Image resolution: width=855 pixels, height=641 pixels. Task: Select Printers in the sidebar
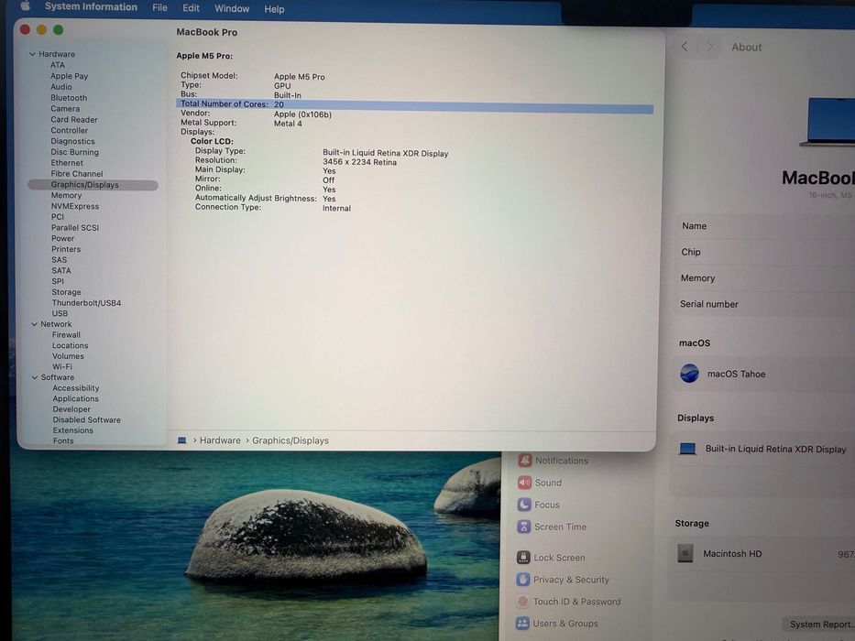click(x=66, y=249)
